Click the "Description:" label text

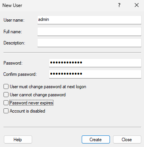click(14, 43)
